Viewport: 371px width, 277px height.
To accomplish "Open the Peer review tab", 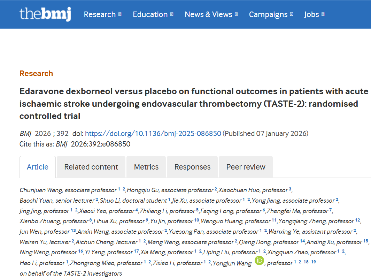I will tap(246, 167).
